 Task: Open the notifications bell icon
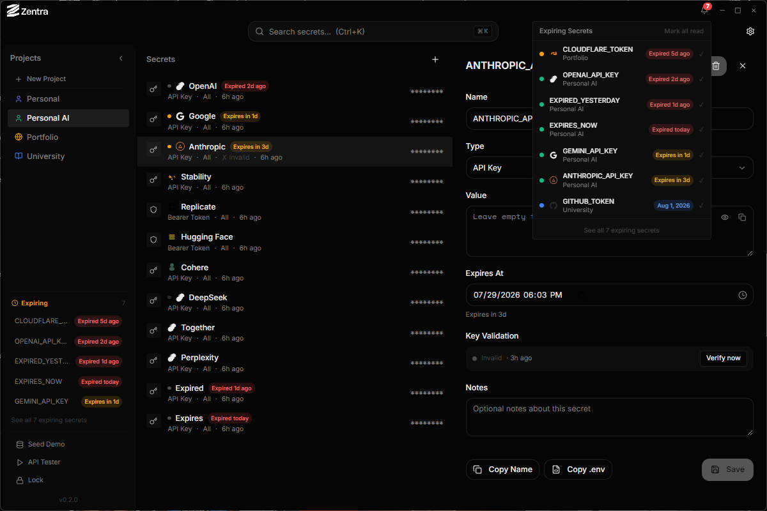tap(704, 11)
